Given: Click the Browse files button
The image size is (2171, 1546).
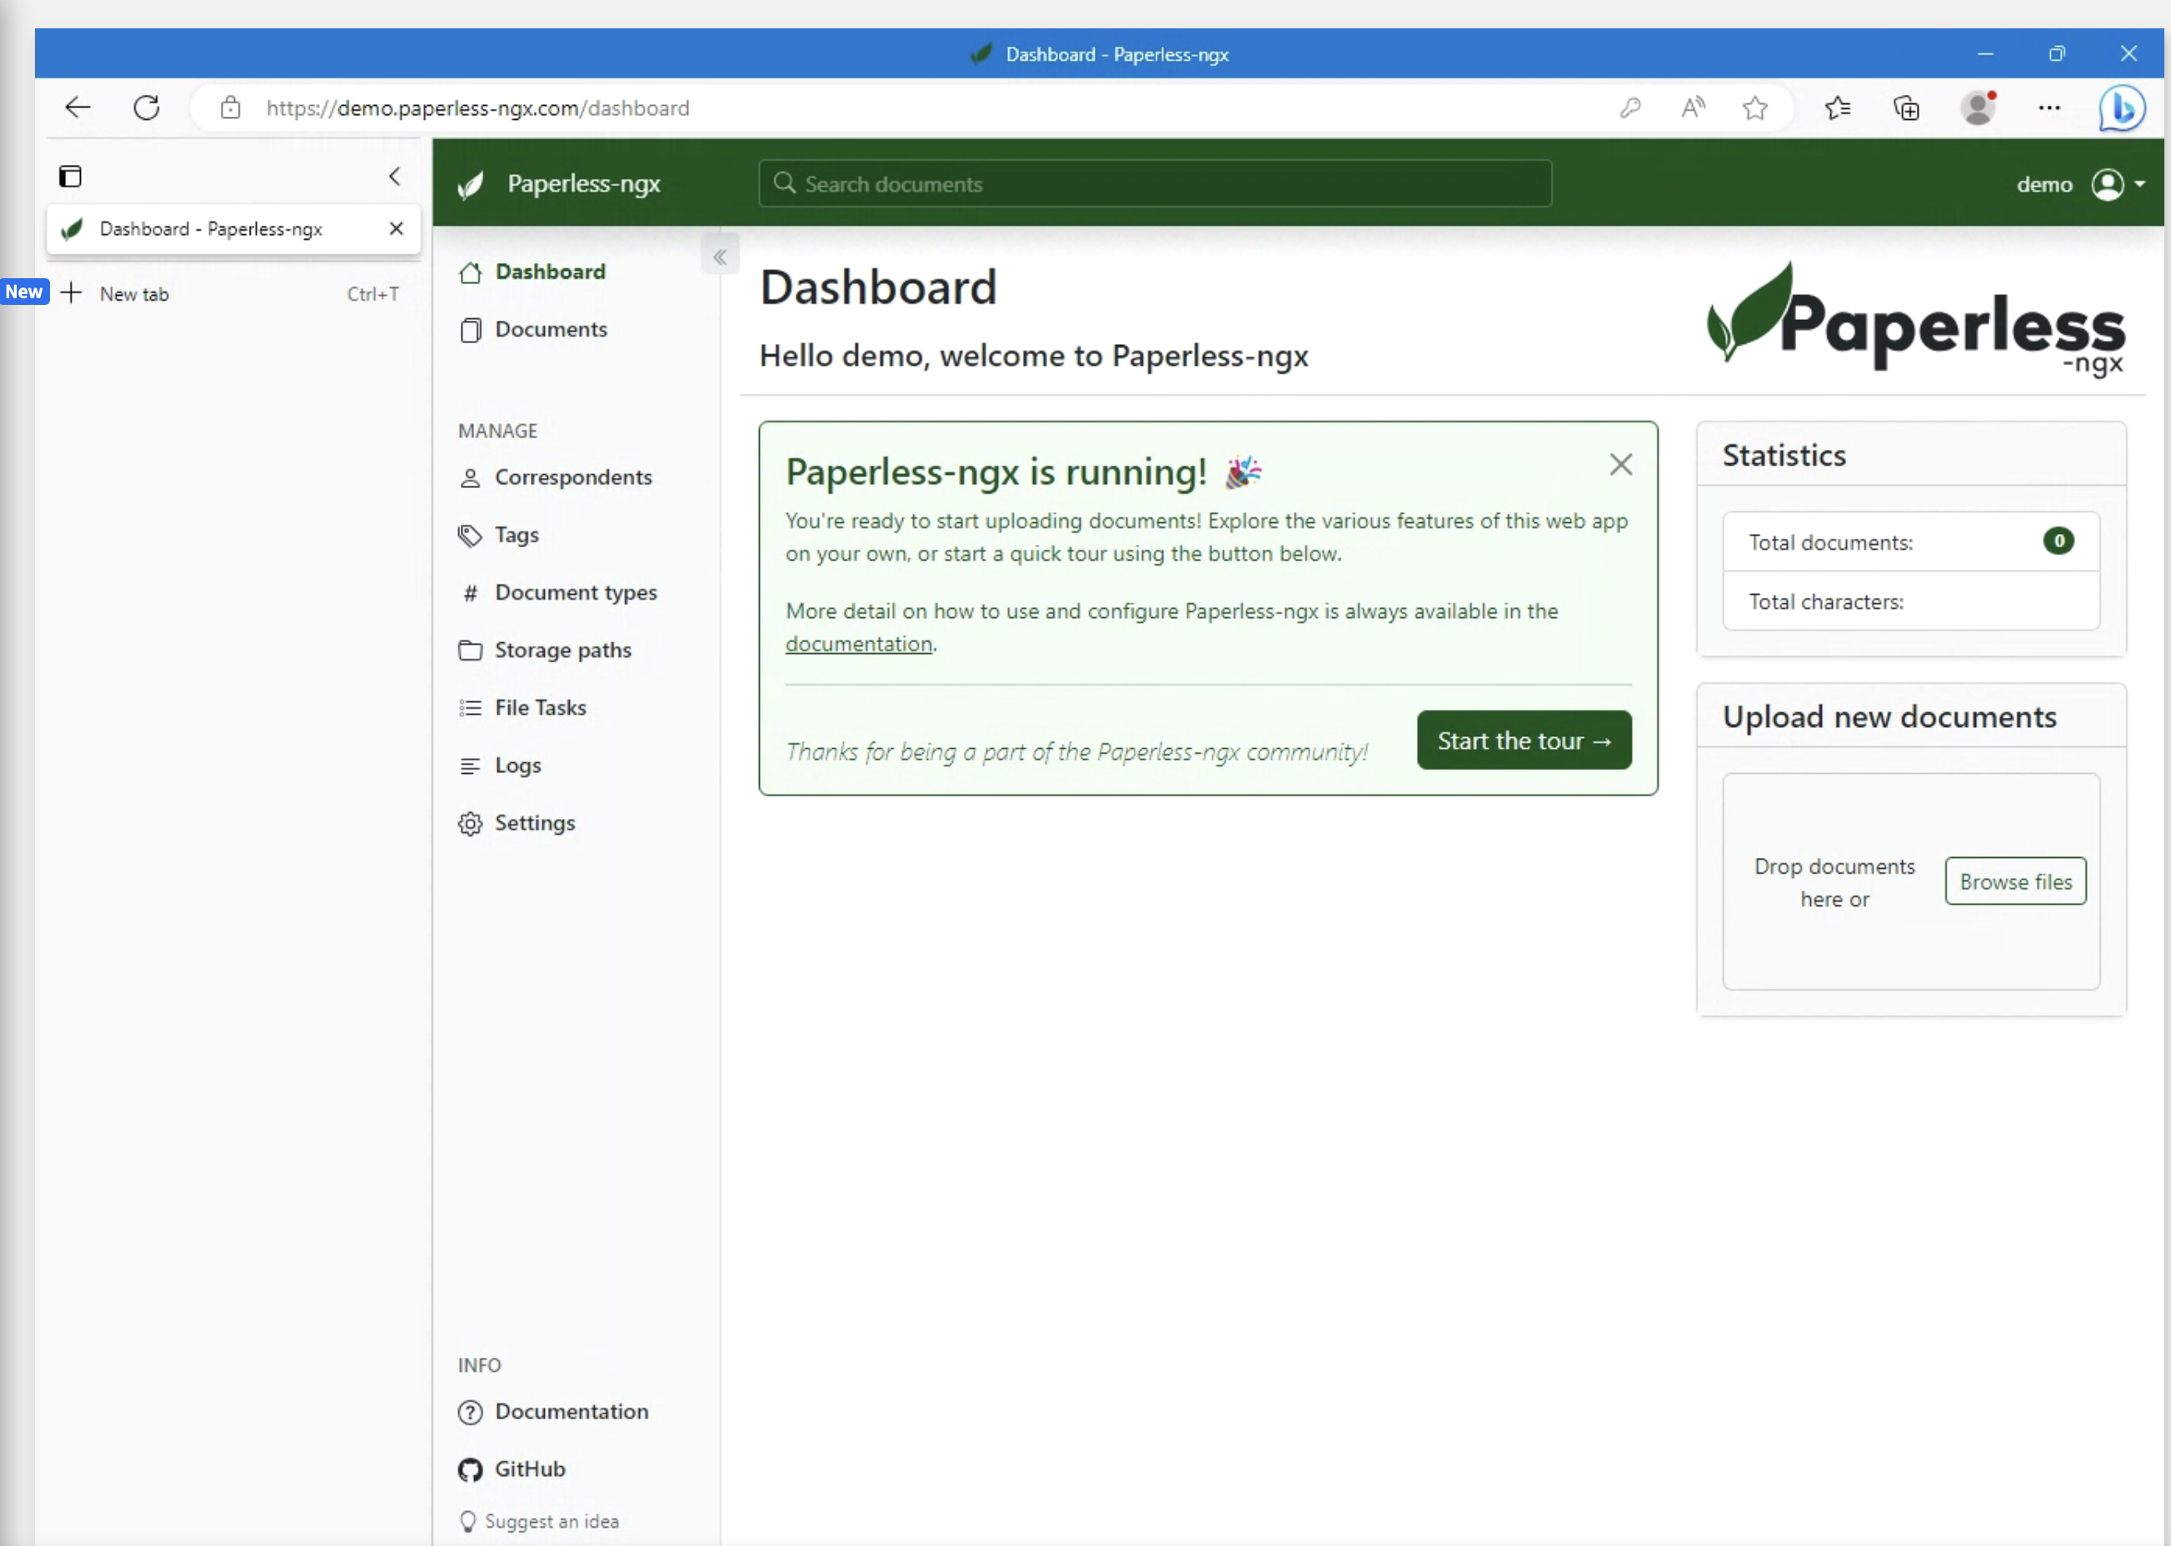Looking at the screenshot, I should click(x=2015, y=881).
